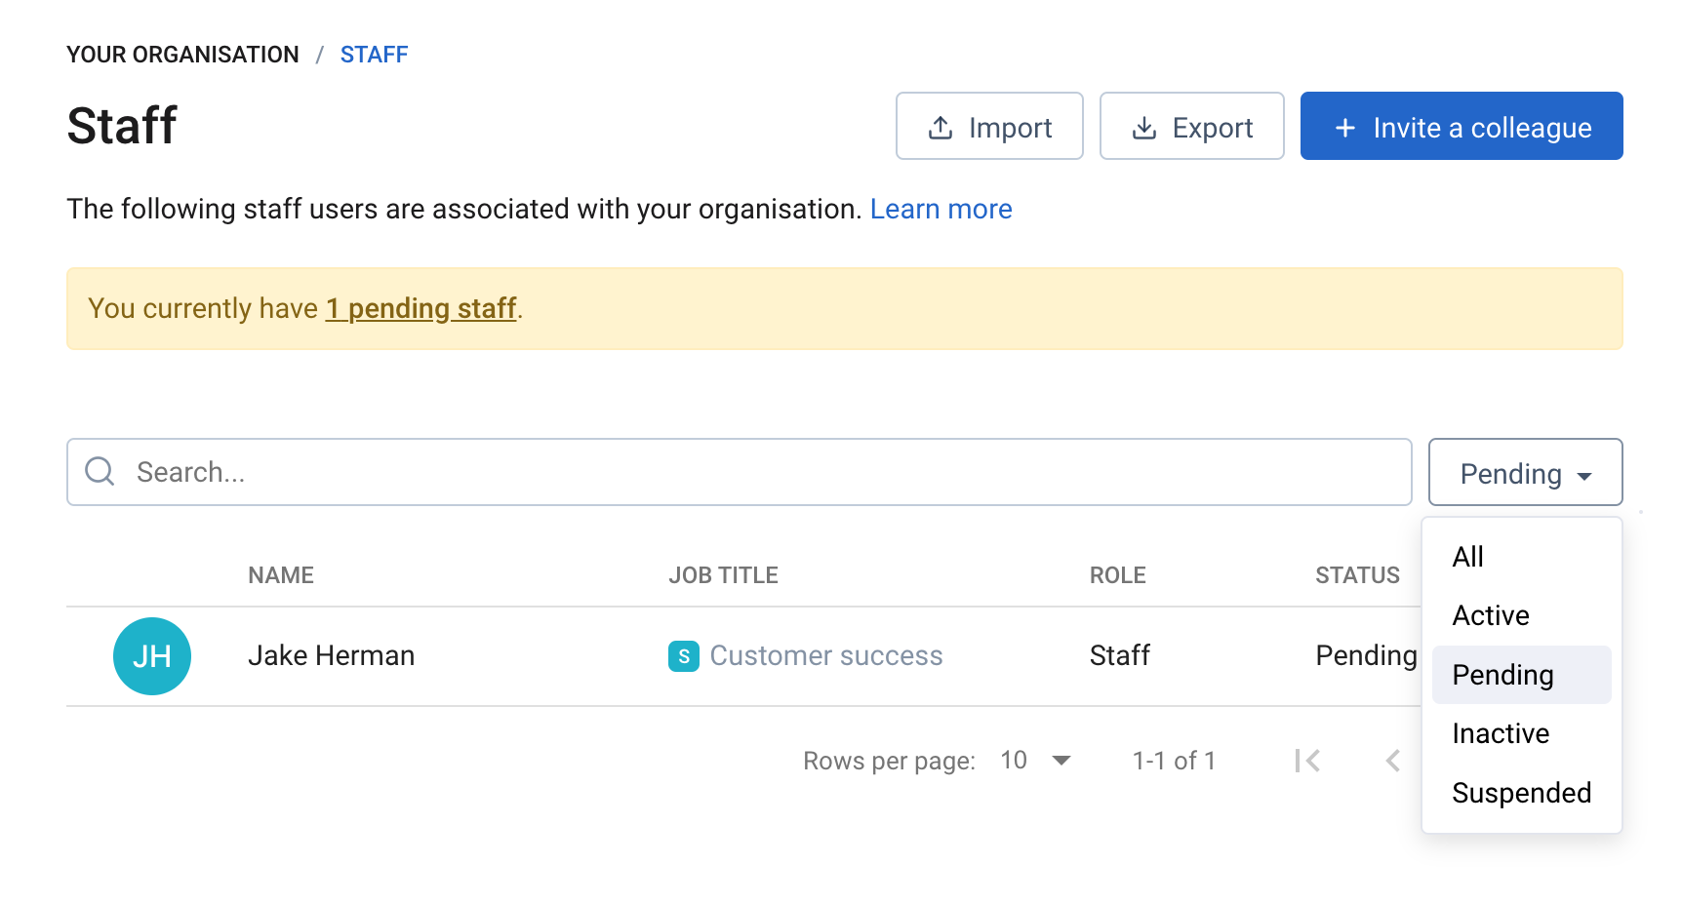The width and height of the screenshot is (1682, 903).
Task: Click the Staff breadcrumb link
Action: point(374,55)
